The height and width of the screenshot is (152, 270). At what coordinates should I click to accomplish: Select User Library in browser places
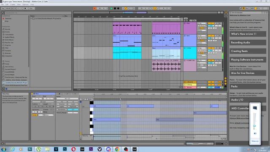(x=9, y=67)
